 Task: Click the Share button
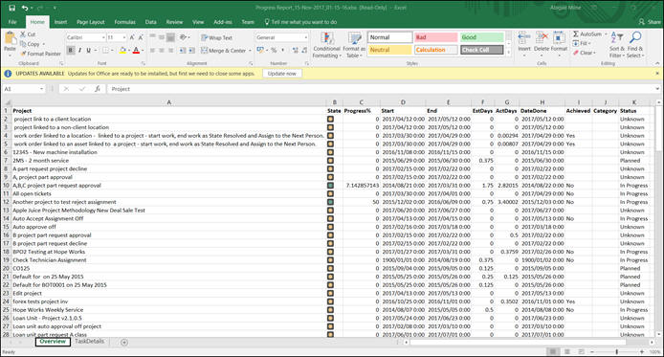(x=650, y=22)
